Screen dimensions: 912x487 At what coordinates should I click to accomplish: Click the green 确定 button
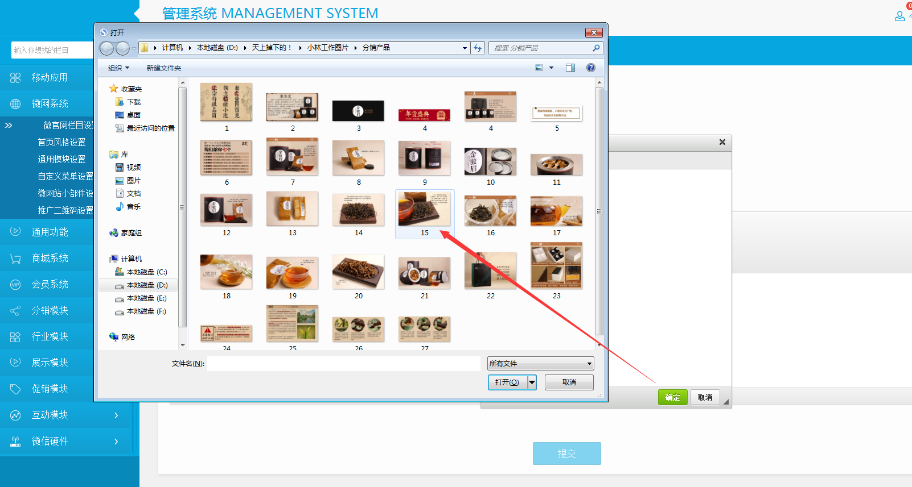click(x=672, y=397)
